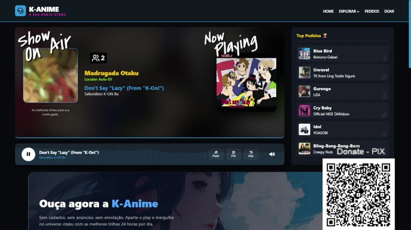The image size is (411, 230).
Task: Click the K-ANIME site title text
Action: pos(44,9)
